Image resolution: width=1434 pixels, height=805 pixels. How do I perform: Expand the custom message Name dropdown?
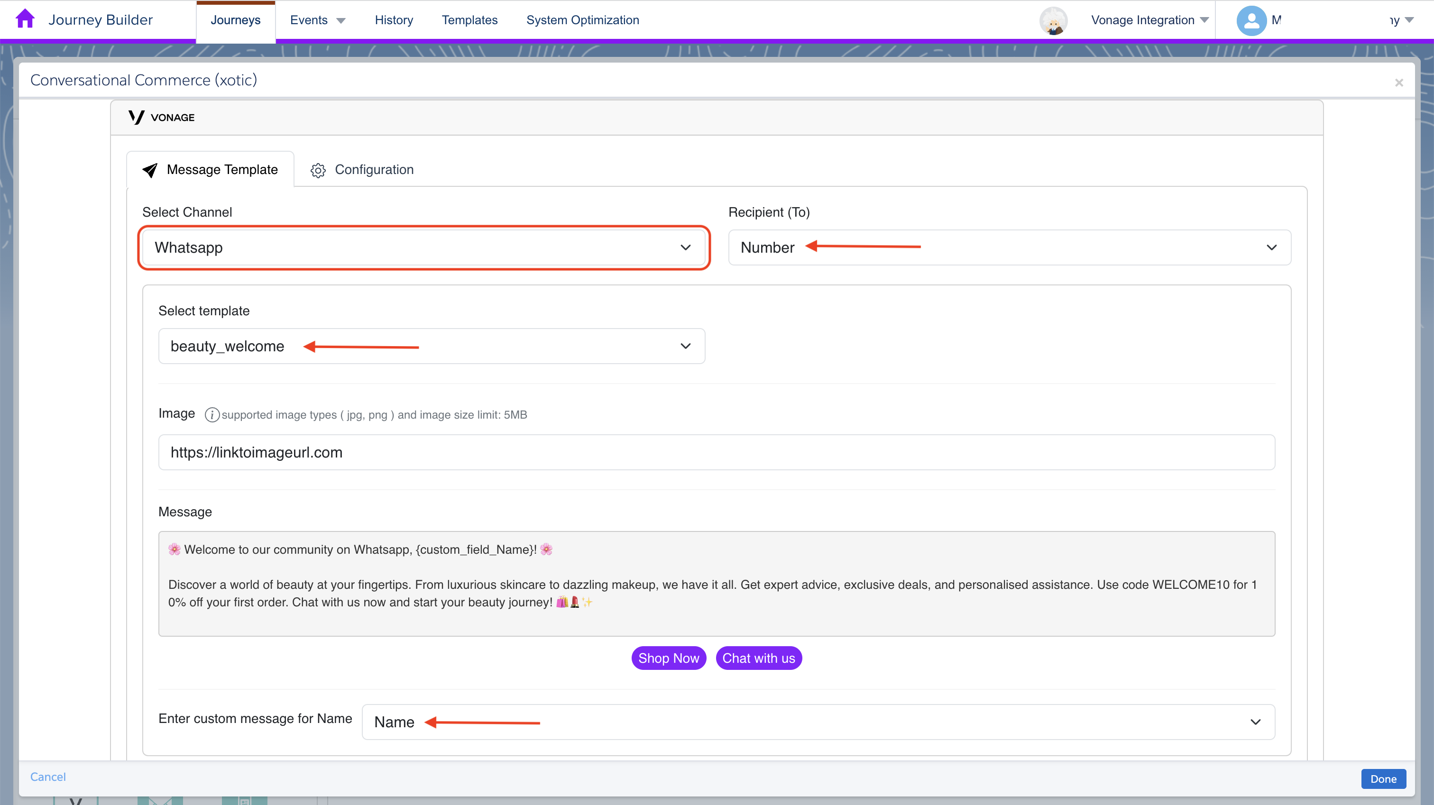tap(818, 722)
